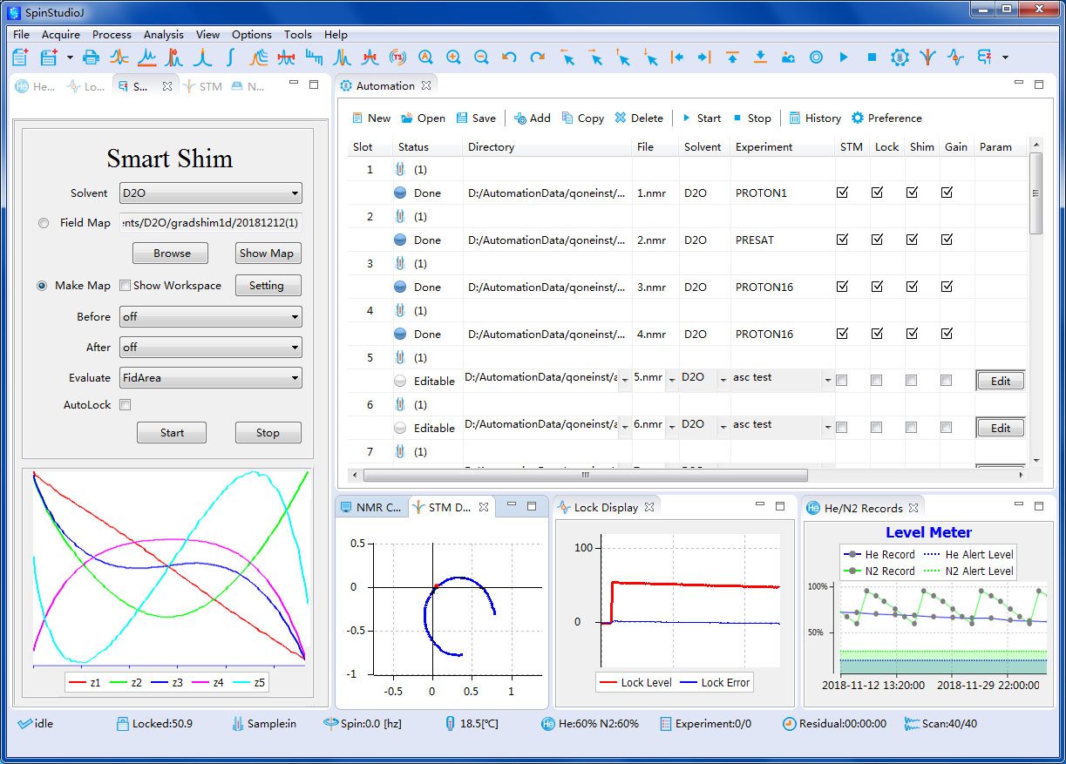Open the Smart Shim Solvent D2O dropdown
The height and width of the screenshot is (764, 1066).
click(211, 193)
